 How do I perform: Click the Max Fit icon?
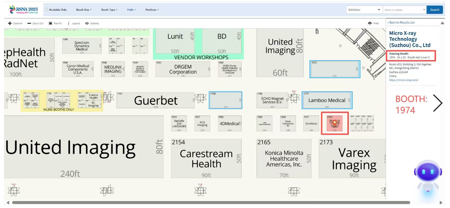50,23
